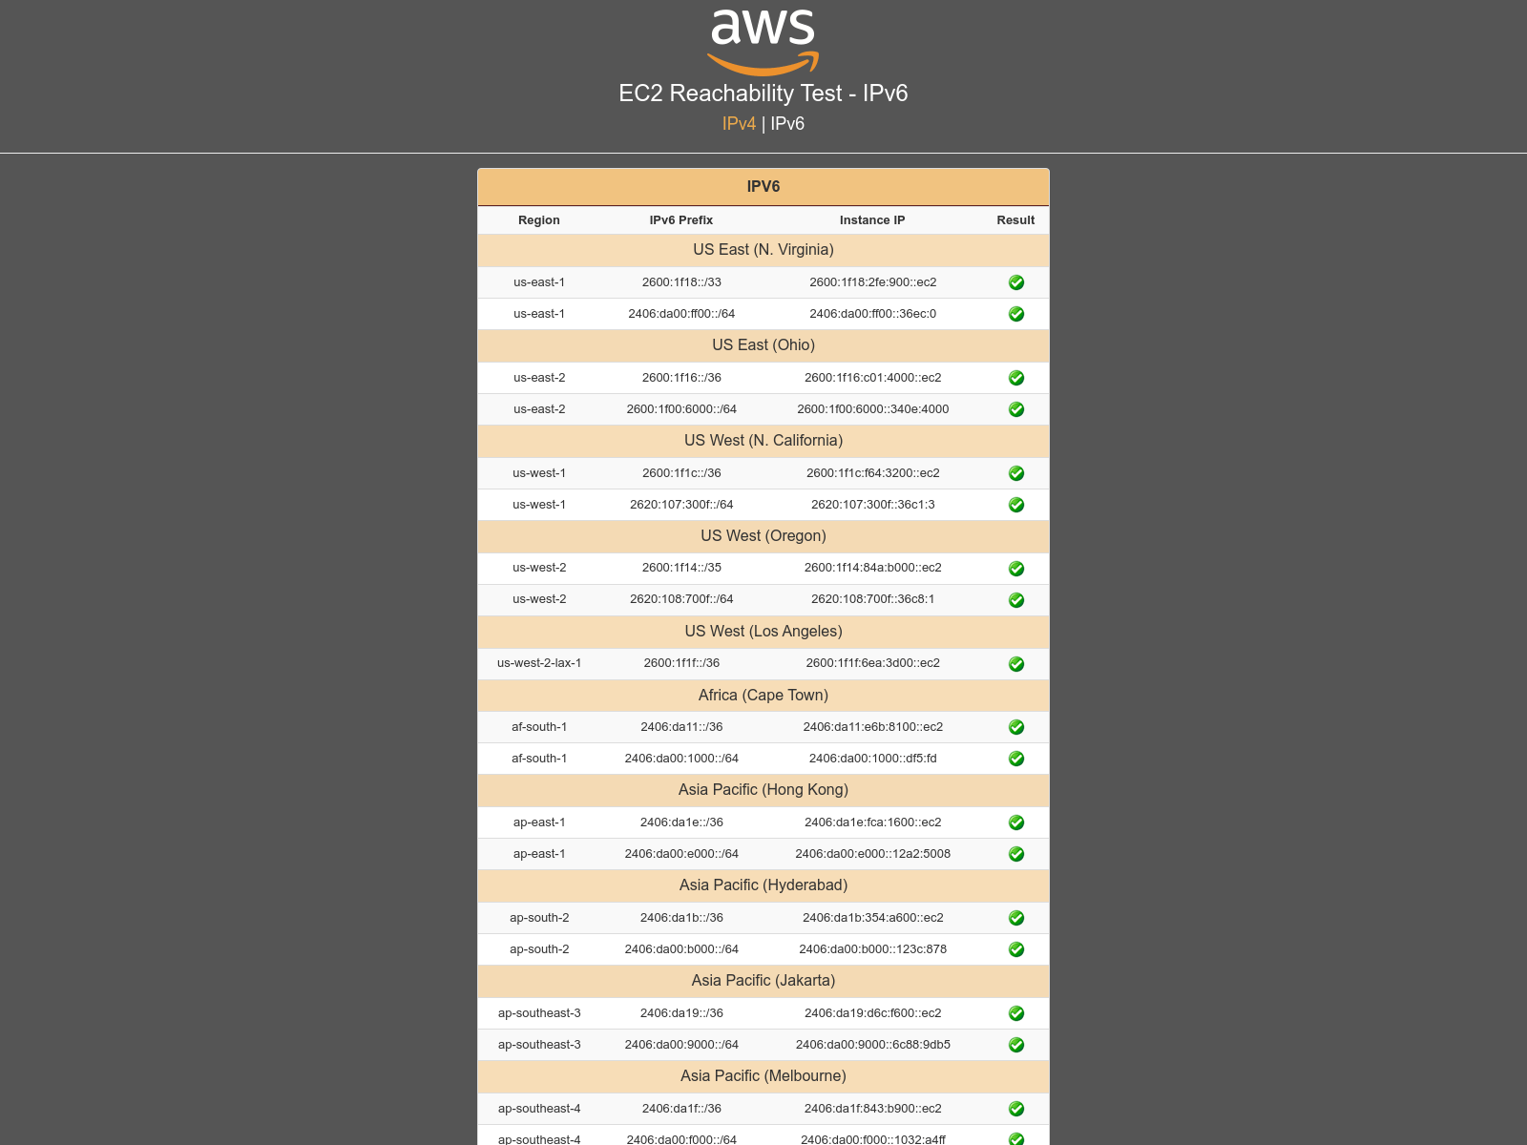Click success icon for 2600:1f16::/36 row

pos(1016,378)
